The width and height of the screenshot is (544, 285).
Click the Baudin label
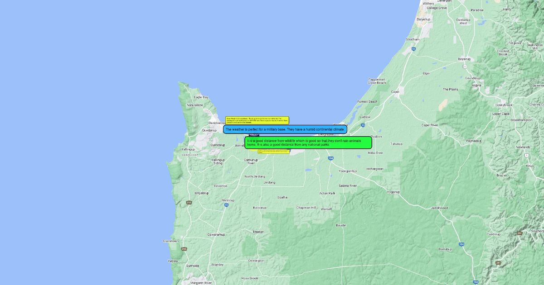341,225
